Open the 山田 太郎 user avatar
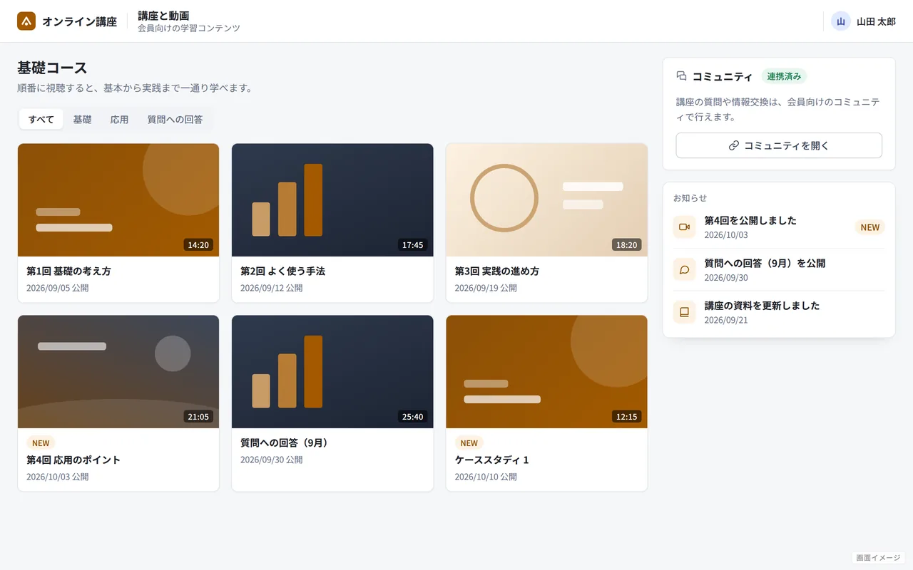 point(841,21)
